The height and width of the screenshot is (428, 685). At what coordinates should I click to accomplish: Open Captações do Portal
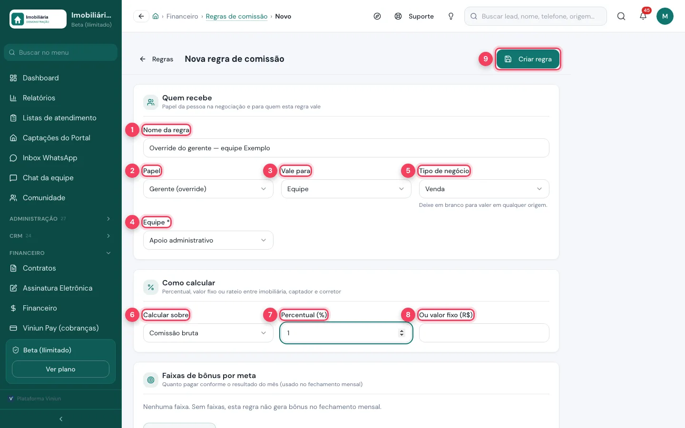point(60,138)
